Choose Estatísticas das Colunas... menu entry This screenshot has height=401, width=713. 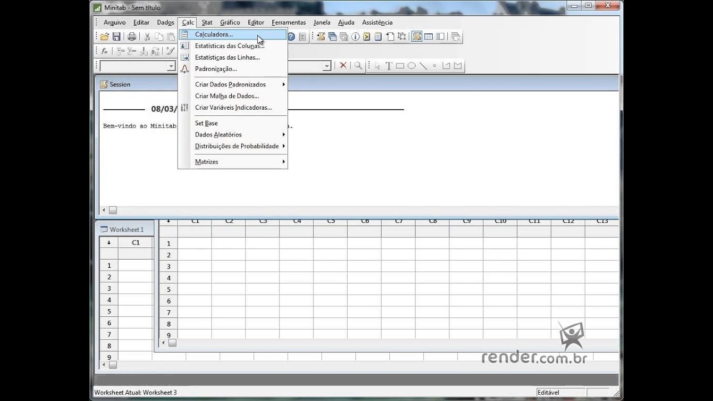[233, 46]
